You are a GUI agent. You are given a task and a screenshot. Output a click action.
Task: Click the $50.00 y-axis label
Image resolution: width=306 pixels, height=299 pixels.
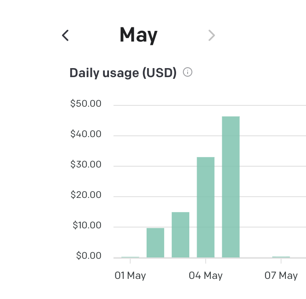85,103
